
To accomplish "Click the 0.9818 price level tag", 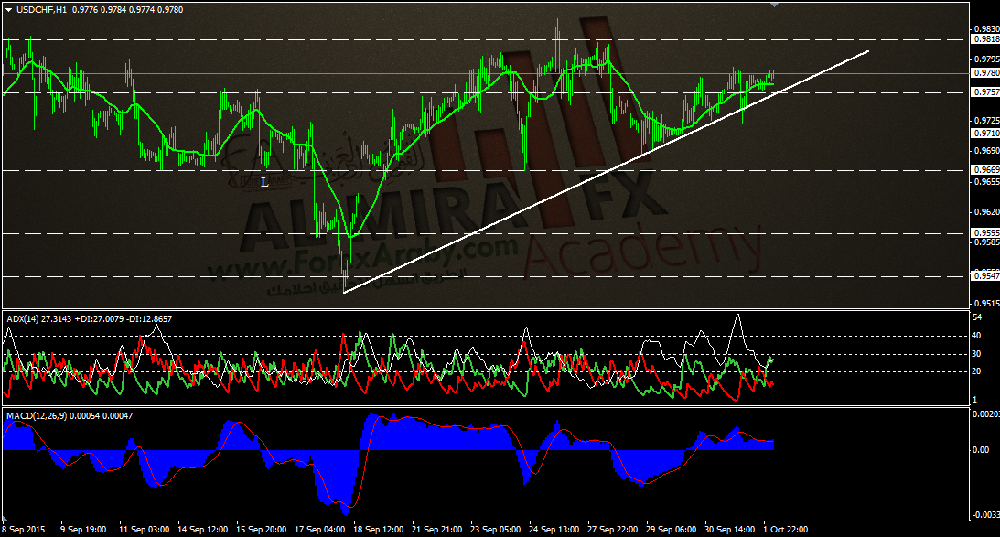I will (x=986, y=39).
